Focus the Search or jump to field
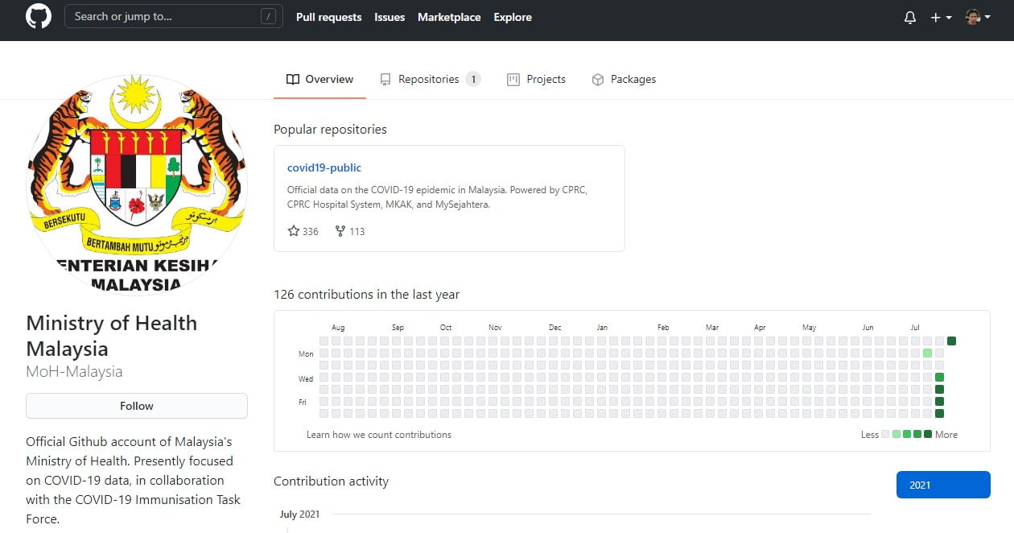 coord(174,16)
